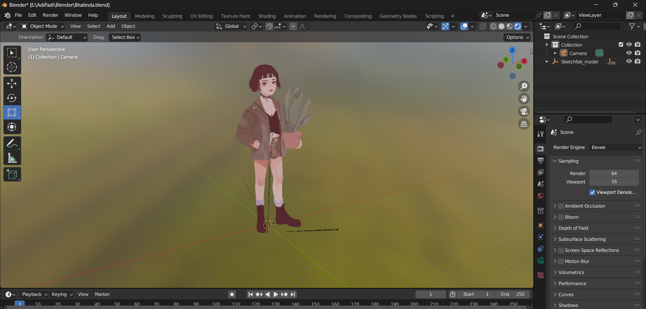Open the Output properties tab
The image size is (646, 309).
pos(541,160)
